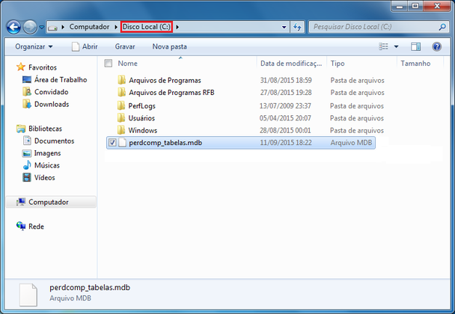Open the view options dropdown arrow
455x314 pixels.
coord(397,46)
